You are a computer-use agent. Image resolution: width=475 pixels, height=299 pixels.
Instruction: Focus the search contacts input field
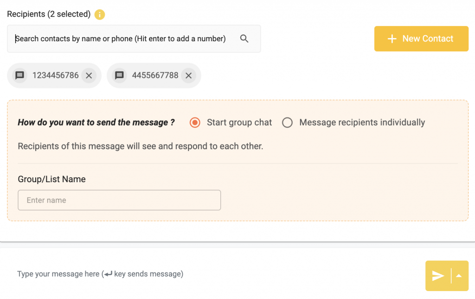coord(134,39)
